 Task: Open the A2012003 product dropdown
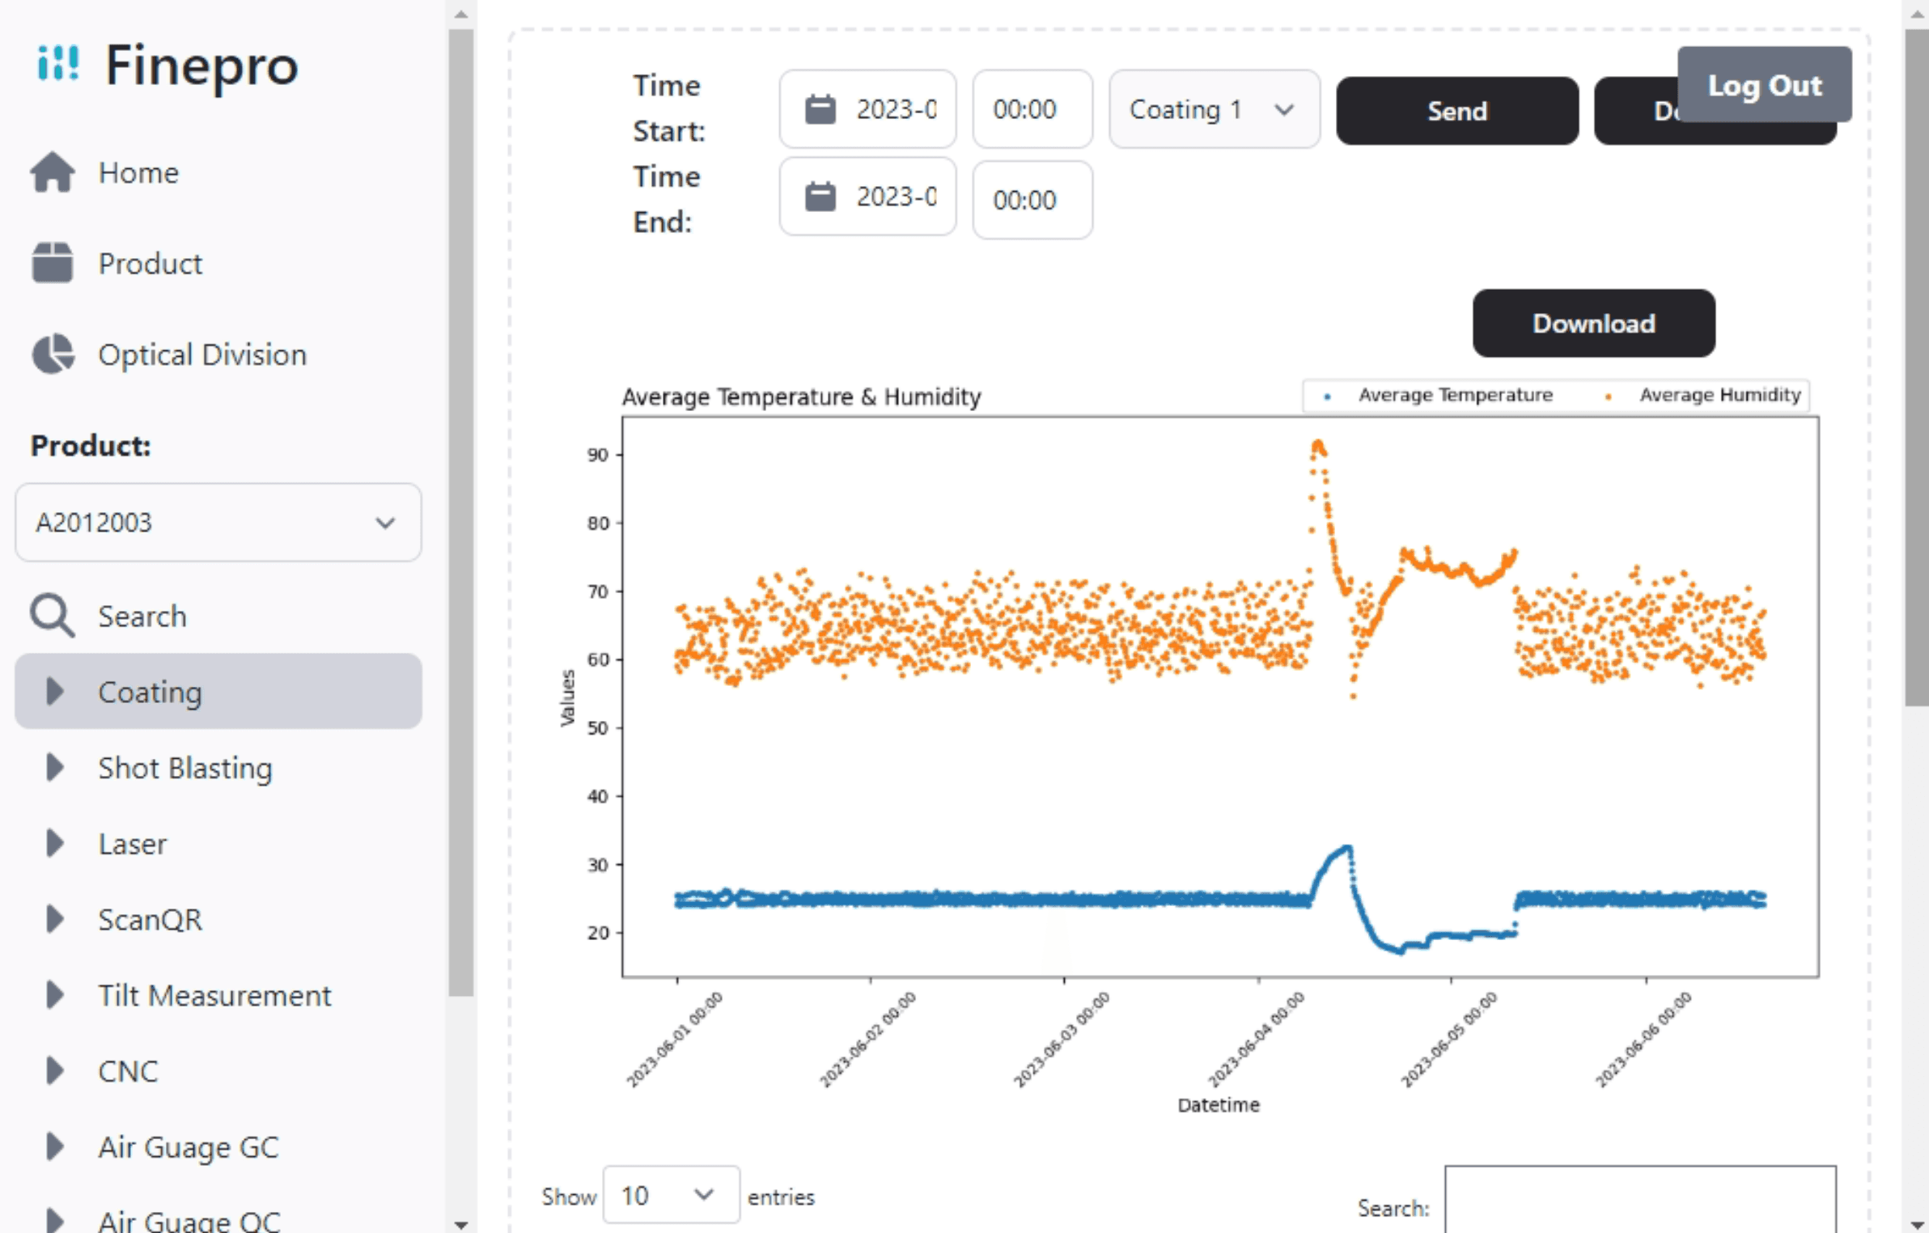click(x=218, y=523)
